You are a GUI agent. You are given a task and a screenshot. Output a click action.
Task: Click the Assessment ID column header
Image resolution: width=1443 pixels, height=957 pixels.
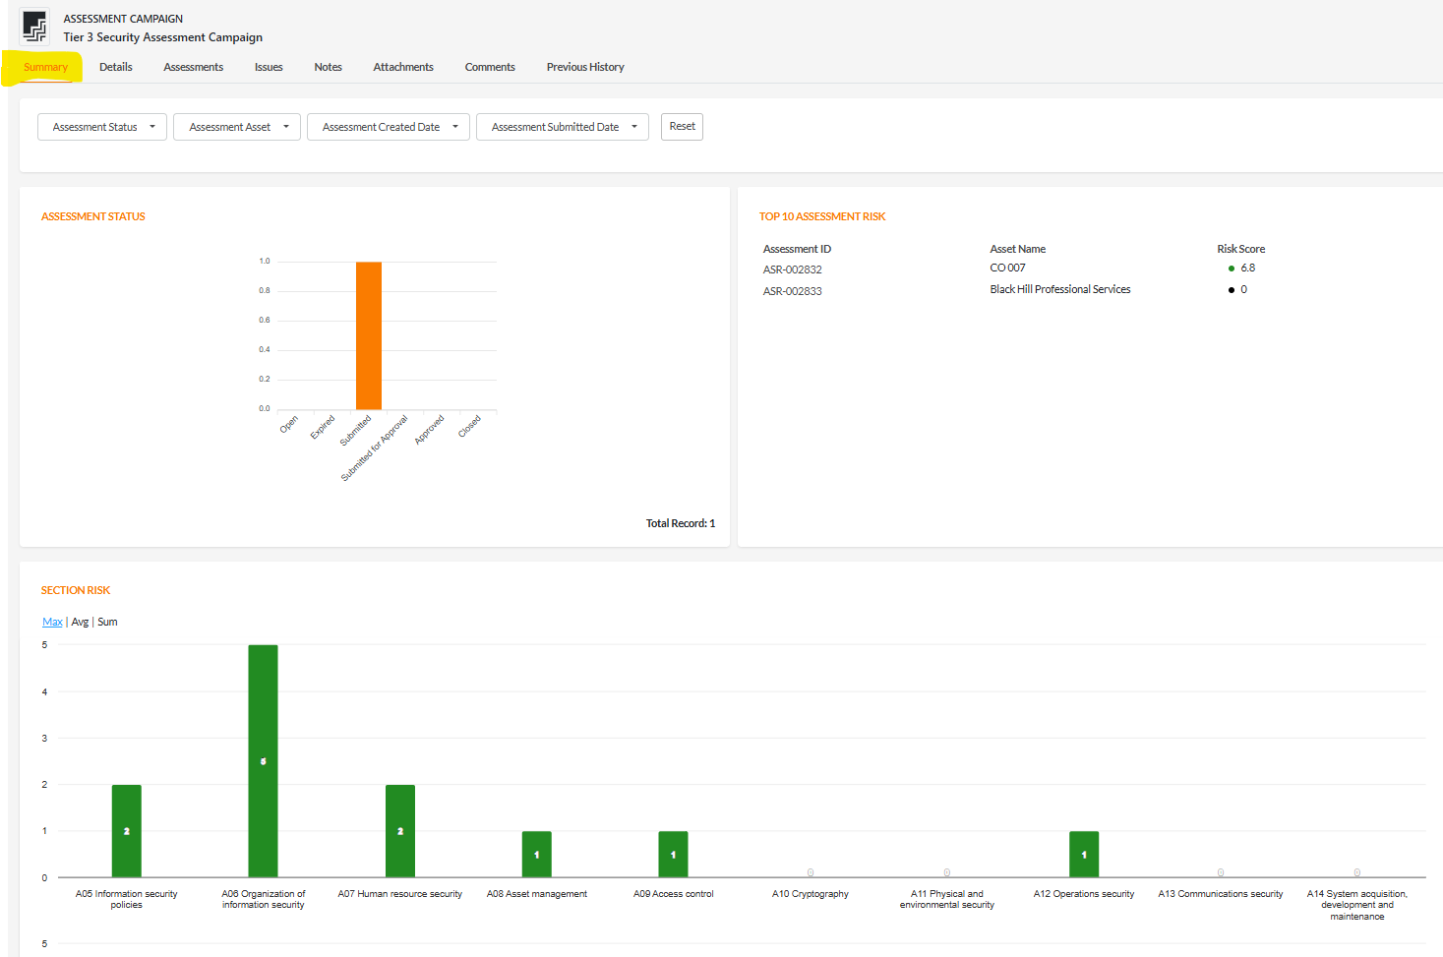[x=797, y=249]
